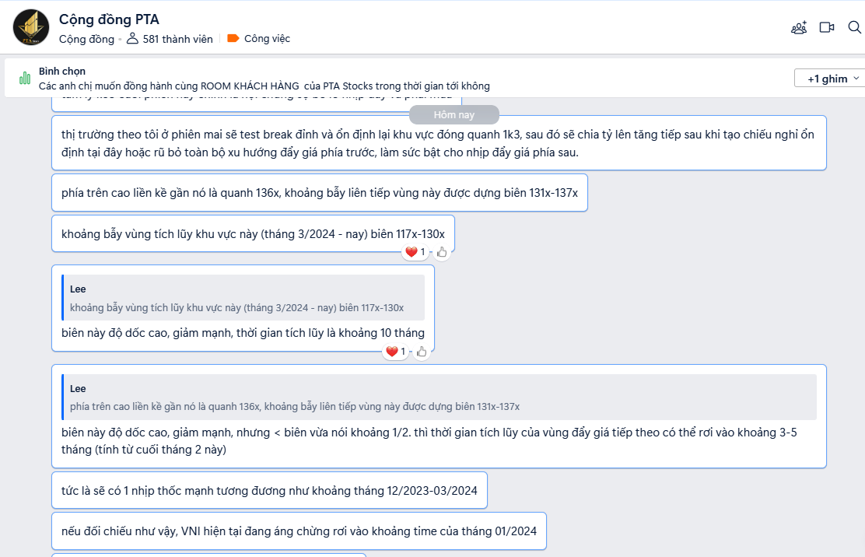Click the Cộng đồng PTA group title
Viewport: 865px width, 557px height.
109,19
